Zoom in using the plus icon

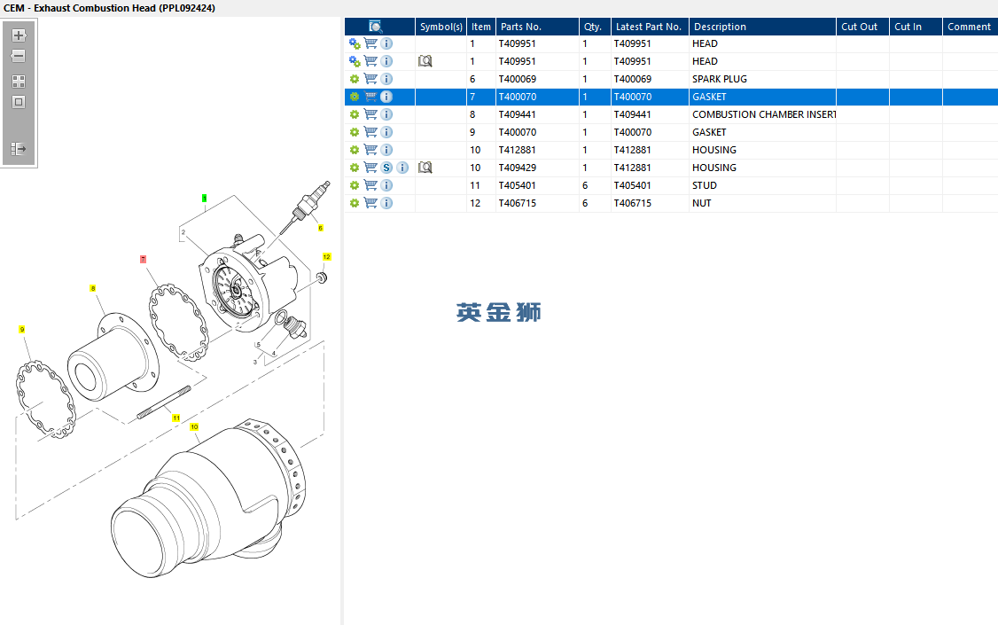[x=19, y=35]
